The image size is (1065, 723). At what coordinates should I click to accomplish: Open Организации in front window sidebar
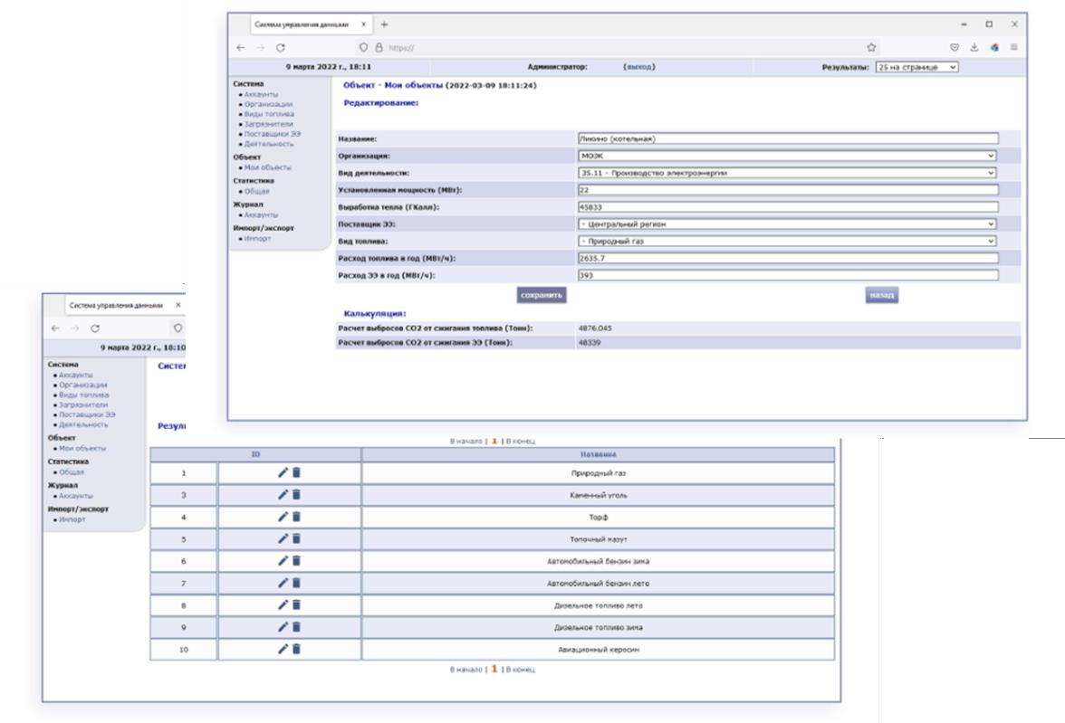coord(268,104)
